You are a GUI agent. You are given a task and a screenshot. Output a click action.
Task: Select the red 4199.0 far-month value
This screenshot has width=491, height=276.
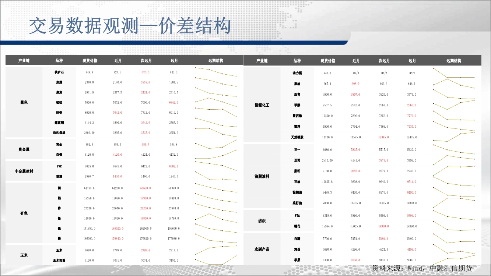(412, 250)
